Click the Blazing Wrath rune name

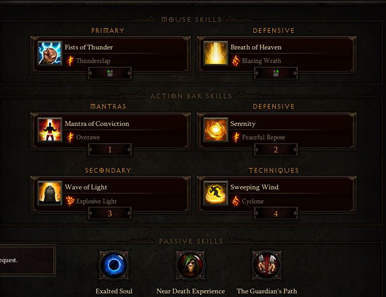tap(261, 61)
